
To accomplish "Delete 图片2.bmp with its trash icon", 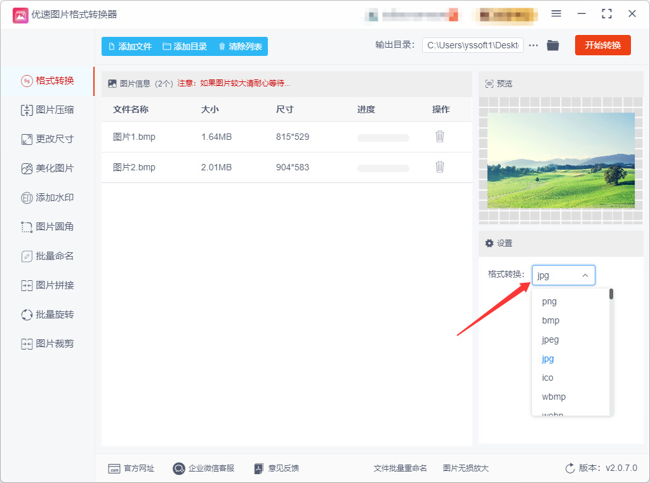I will coord(440,167).
